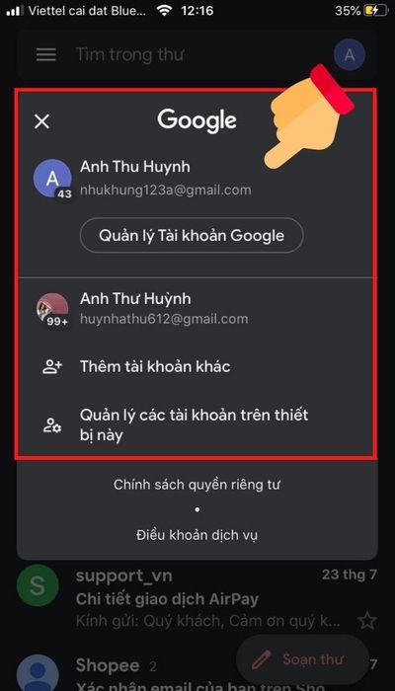Screen dimensions: 395x691
Task: Tap the Soạn thư compose button
Action: click(x=302, y=659)
